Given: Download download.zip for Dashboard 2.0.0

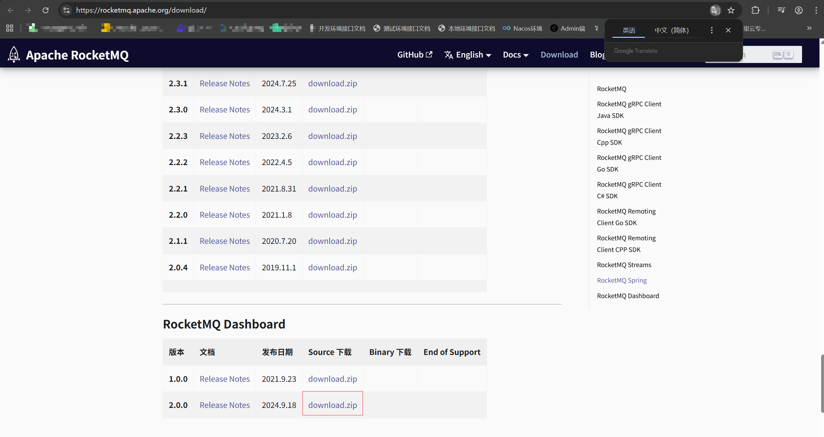Looking at the screenshot, I should coord(332,405).
